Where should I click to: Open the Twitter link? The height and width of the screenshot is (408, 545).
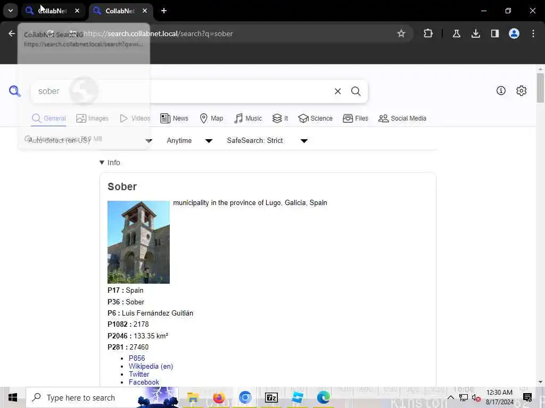(x=139, y=374)
